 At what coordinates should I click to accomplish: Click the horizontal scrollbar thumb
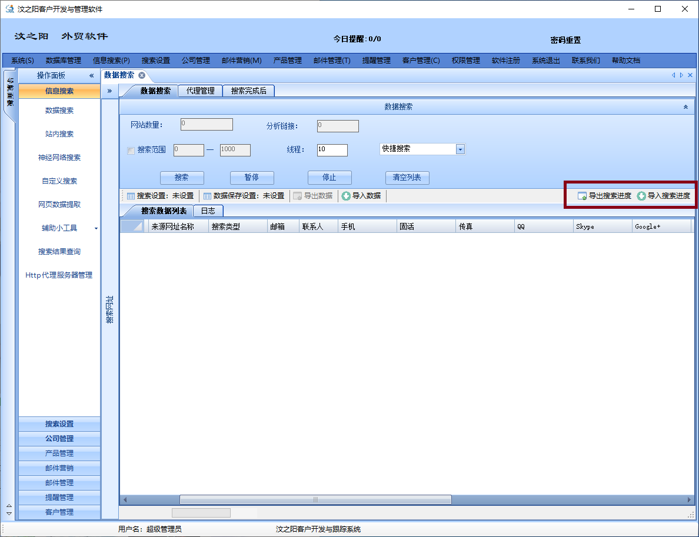pyautogui.click(x=315, y=499)
